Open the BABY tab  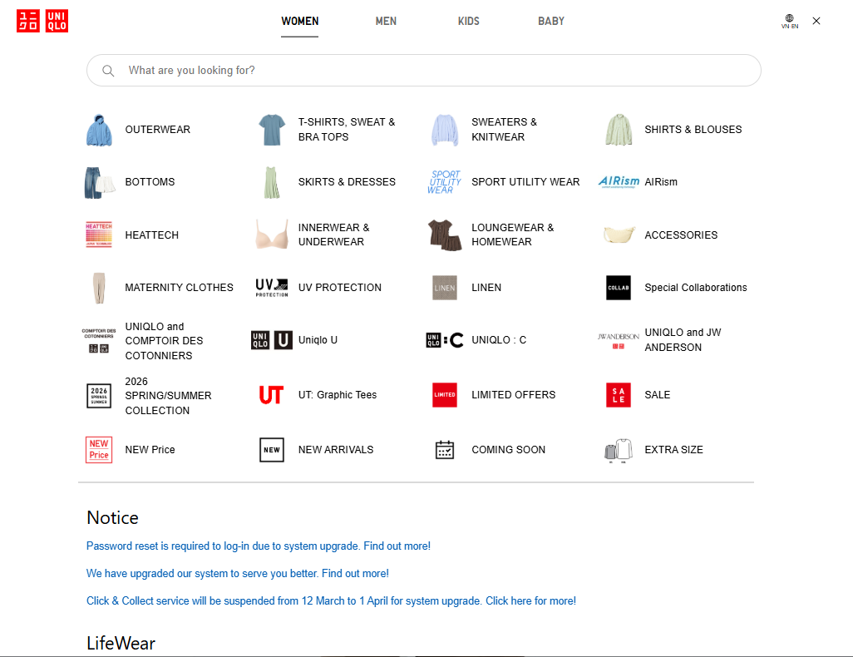pyautogui.click(x=551, y=21)
